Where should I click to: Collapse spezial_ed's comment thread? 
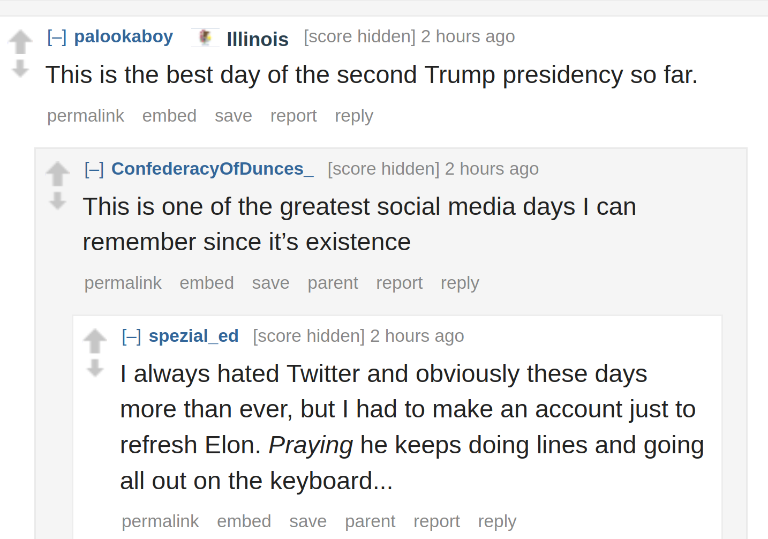(132, 336)
